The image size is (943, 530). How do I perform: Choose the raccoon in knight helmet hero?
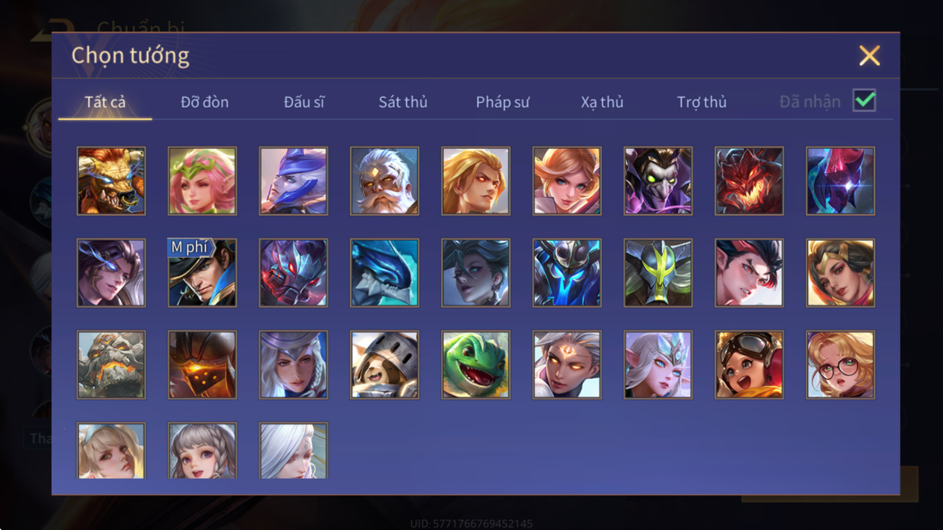(x=384, y=365)
